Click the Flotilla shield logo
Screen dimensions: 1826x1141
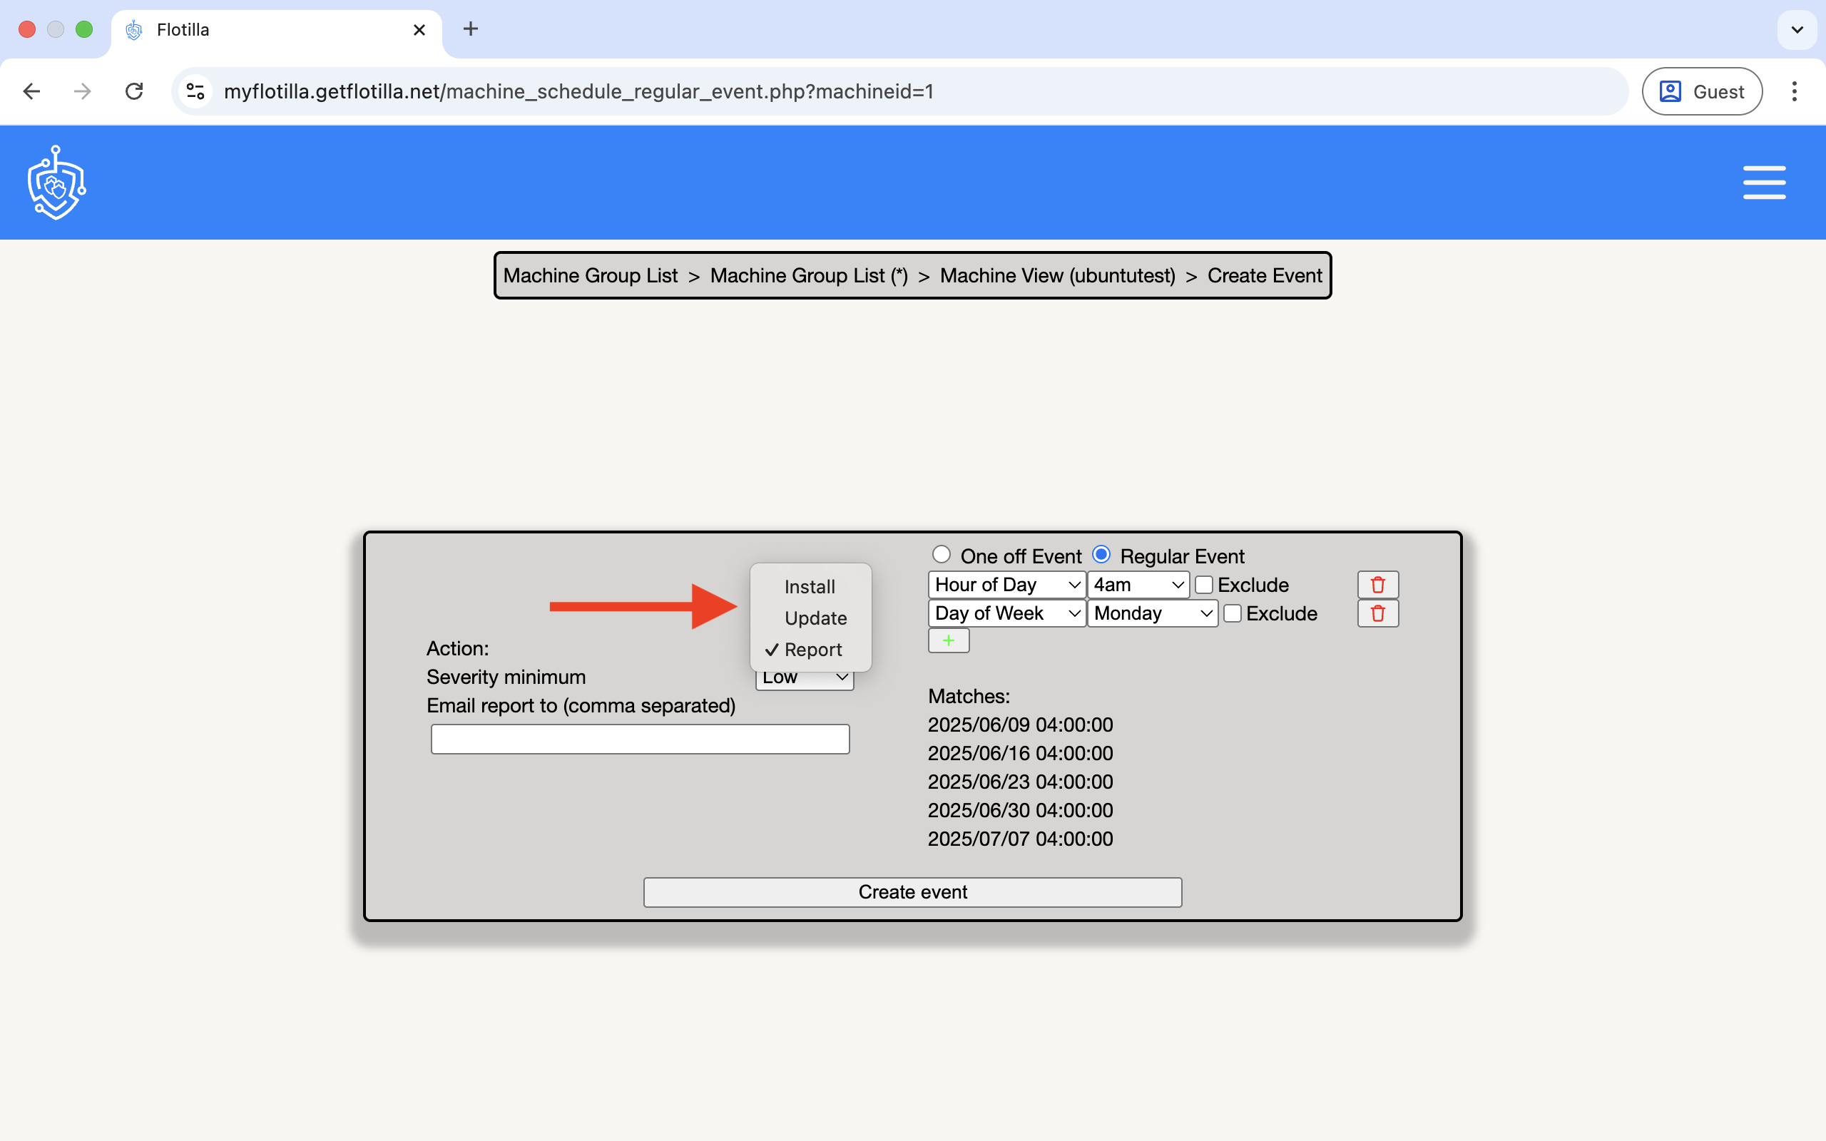56,183
